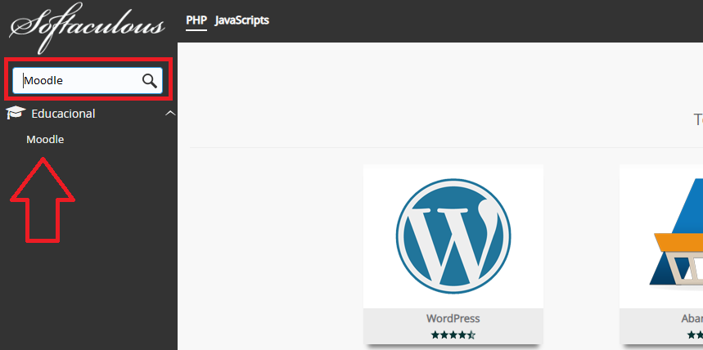Click the magnifying glass search icon

(149, 81)
